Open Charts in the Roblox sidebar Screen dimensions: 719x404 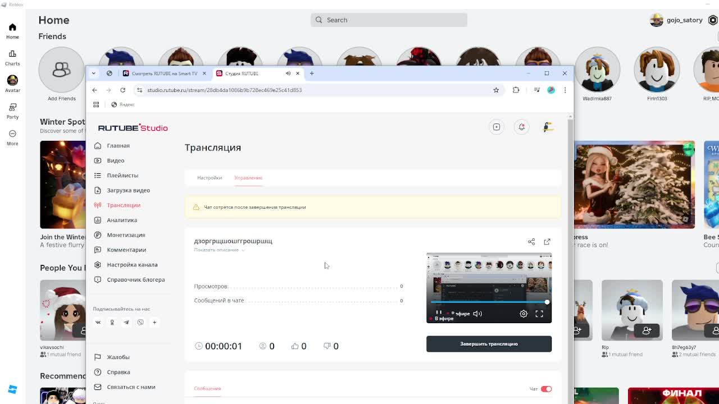point(12,57)
